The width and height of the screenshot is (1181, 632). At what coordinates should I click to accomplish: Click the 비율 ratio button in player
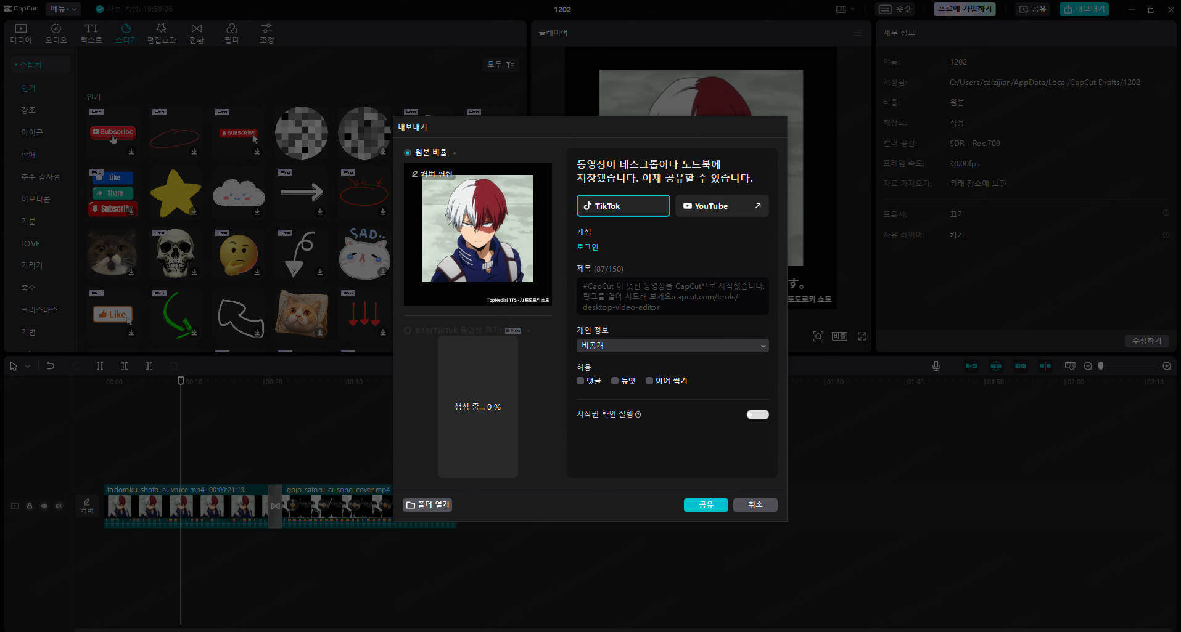pyautogui.click(x=839, y=336)
